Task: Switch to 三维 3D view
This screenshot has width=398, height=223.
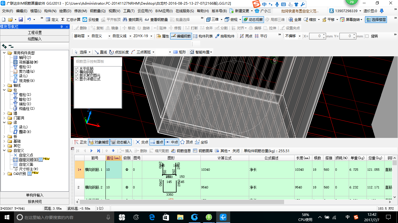Action: pyautogui.click(x=212, y=19)
